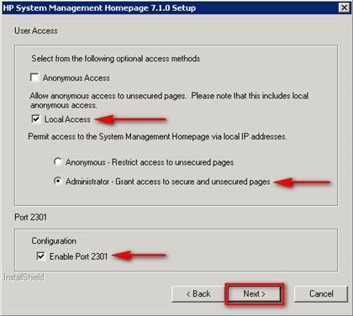This screenshot has height=316, width=353.
Task: Click the 'Port 2301' section heading
Action: click(x=30, y=217)
